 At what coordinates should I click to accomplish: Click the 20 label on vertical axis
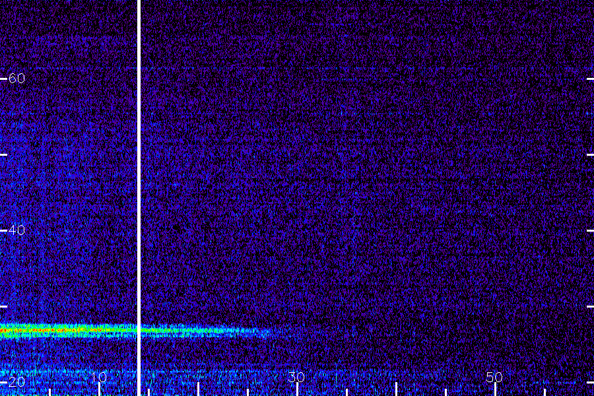point(16,381)
